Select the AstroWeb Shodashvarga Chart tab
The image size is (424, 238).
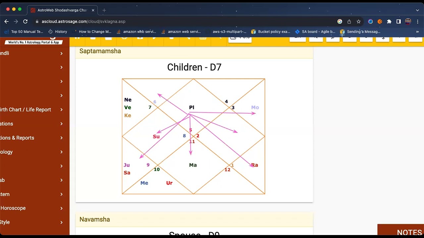click(x=62, y=10)
